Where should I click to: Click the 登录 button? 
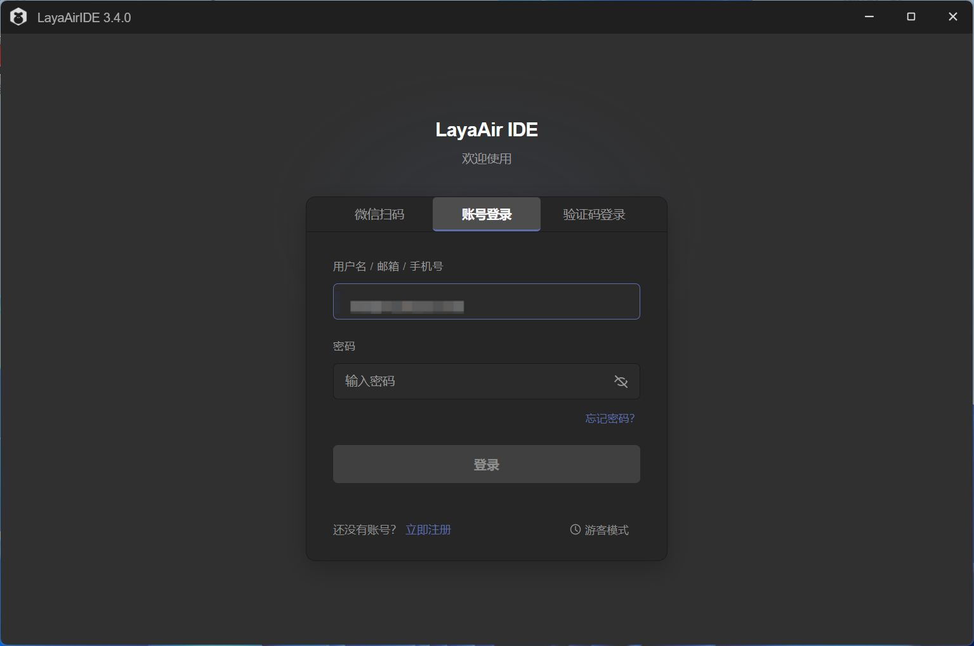click(x=487, y=464)
